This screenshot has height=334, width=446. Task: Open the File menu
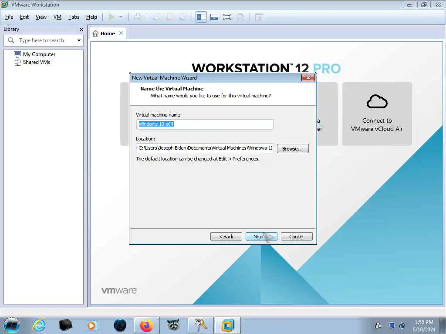coord(9,17)
